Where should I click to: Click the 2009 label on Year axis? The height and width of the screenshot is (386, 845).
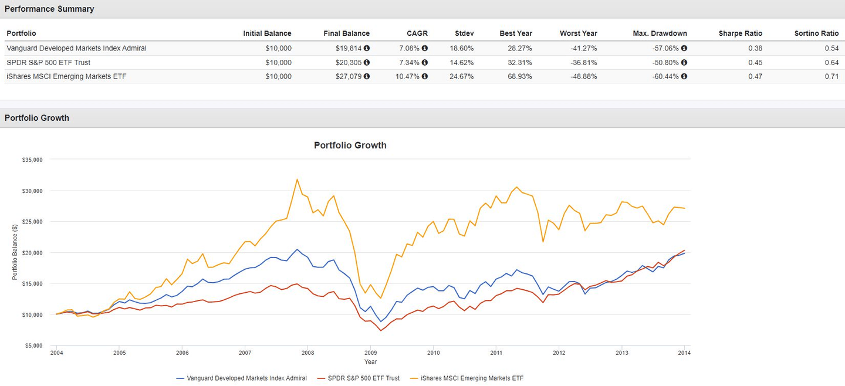(x=370, y=353)
